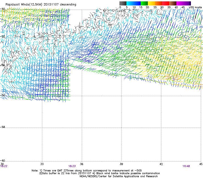Click the purple time stamp '18:22'

pos(4,166)
